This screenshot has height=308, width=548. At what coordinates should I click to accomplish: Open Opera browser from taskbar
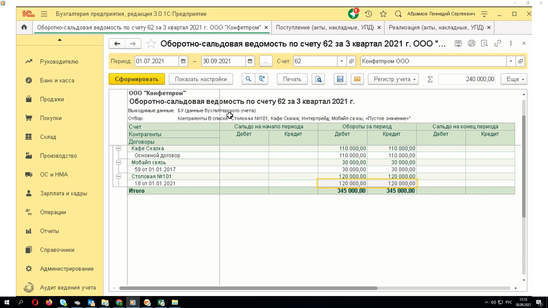(35, 302)
